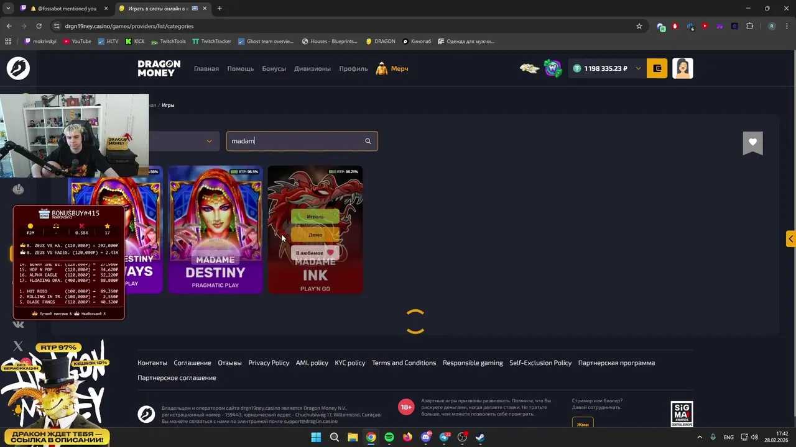Image resolution: width=796 pixels, height=447 pixels.
Task: Click the SiGMA Awards badge
Action: pos(682,414)
